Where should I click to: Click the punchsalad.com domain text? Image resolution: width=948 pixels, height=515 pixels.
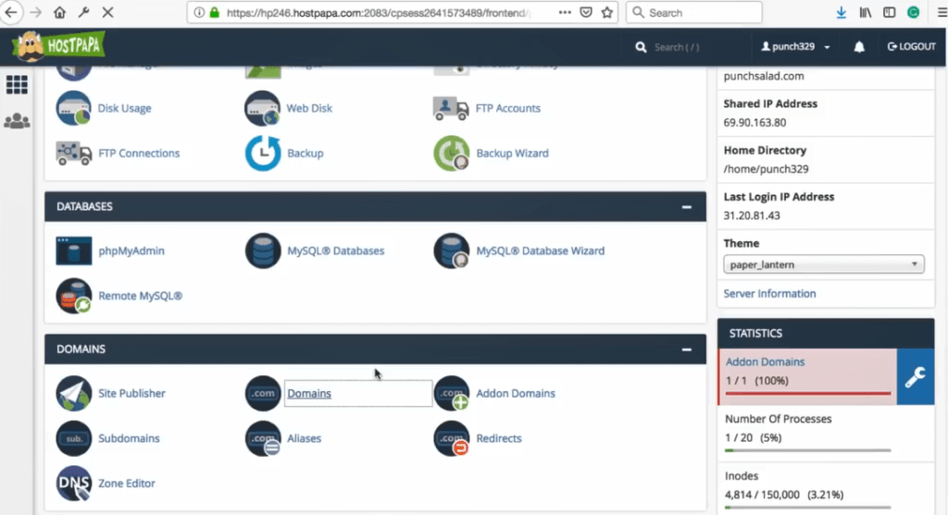(x=764, y=76)
